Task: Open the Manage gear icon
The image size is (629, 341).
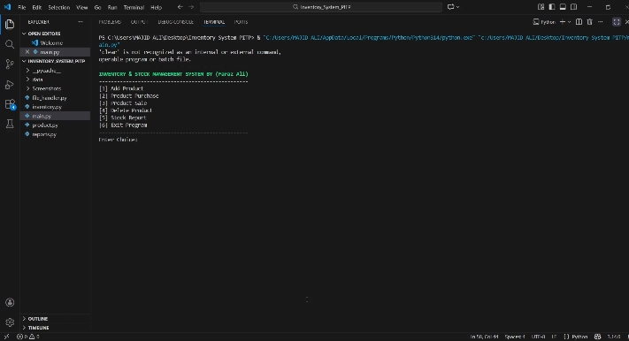Action: click(x=10, y=322)
